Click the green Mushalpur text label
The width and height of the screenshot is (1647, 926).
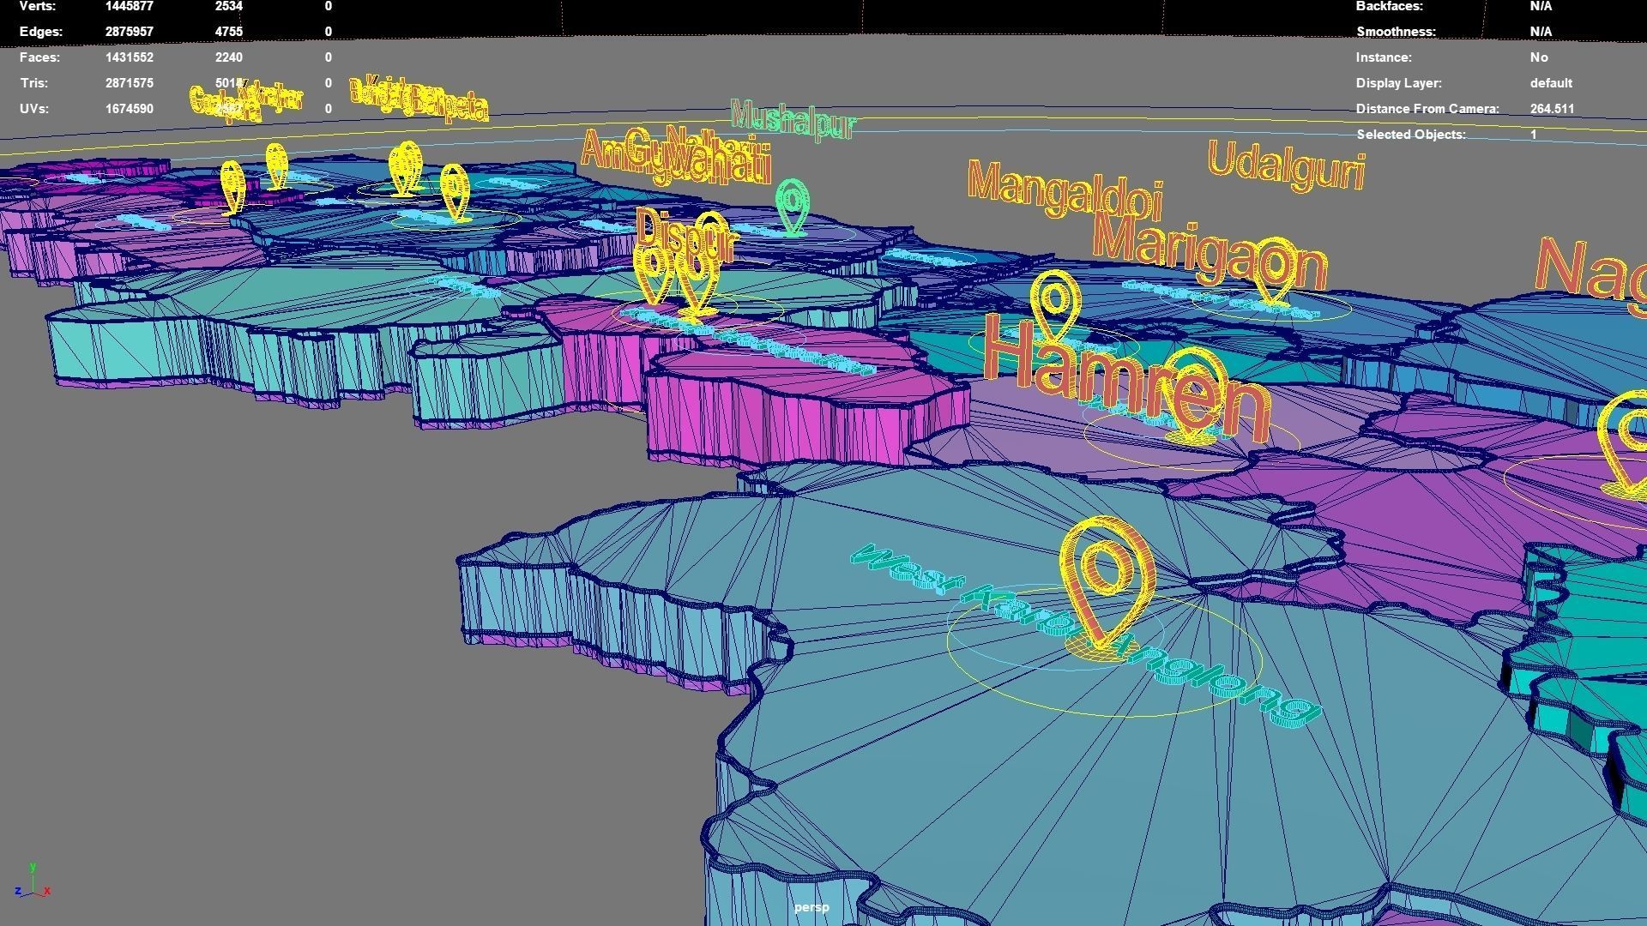click(793, 120)
